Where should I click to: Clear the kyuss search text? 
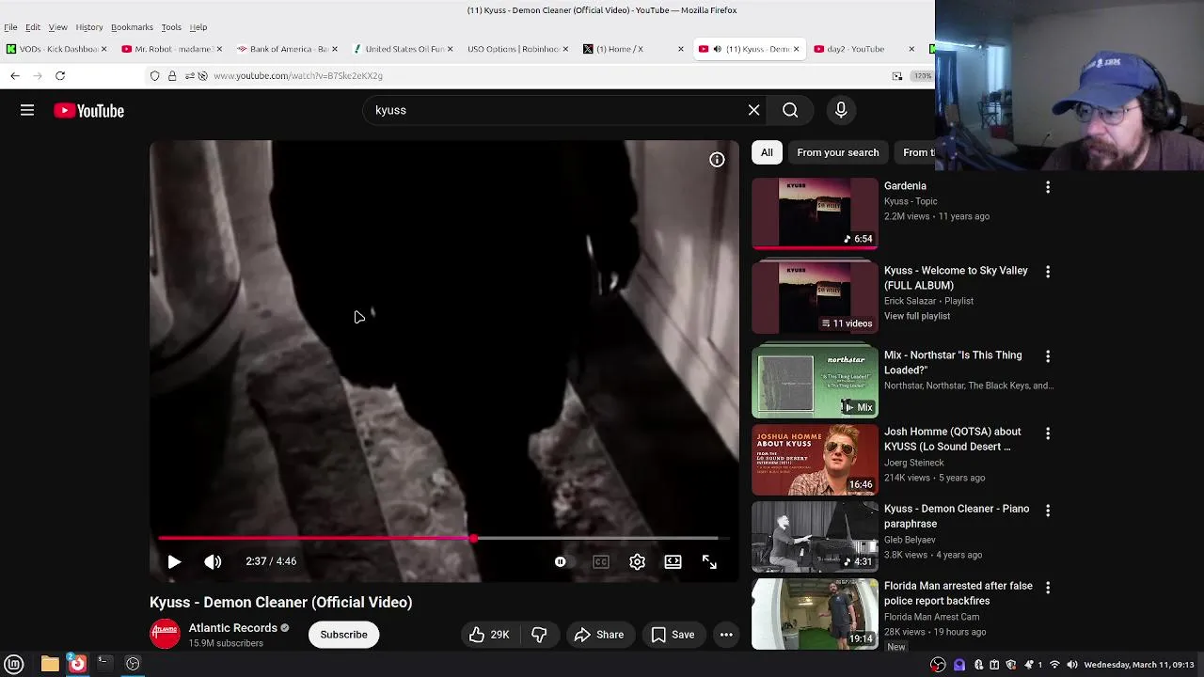click(753, 110)
